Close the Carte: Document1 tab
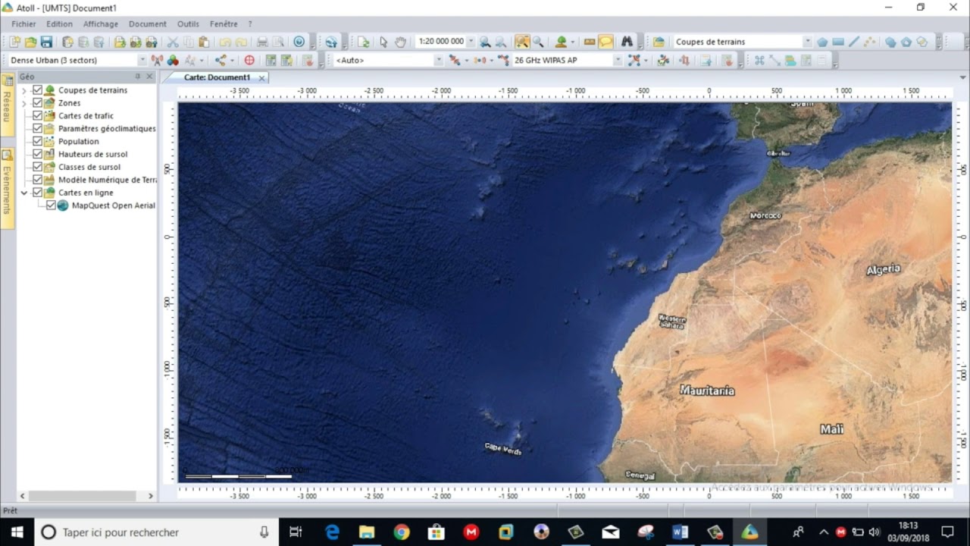Screen dimensions: 970x546 click(x=262, y=78)
